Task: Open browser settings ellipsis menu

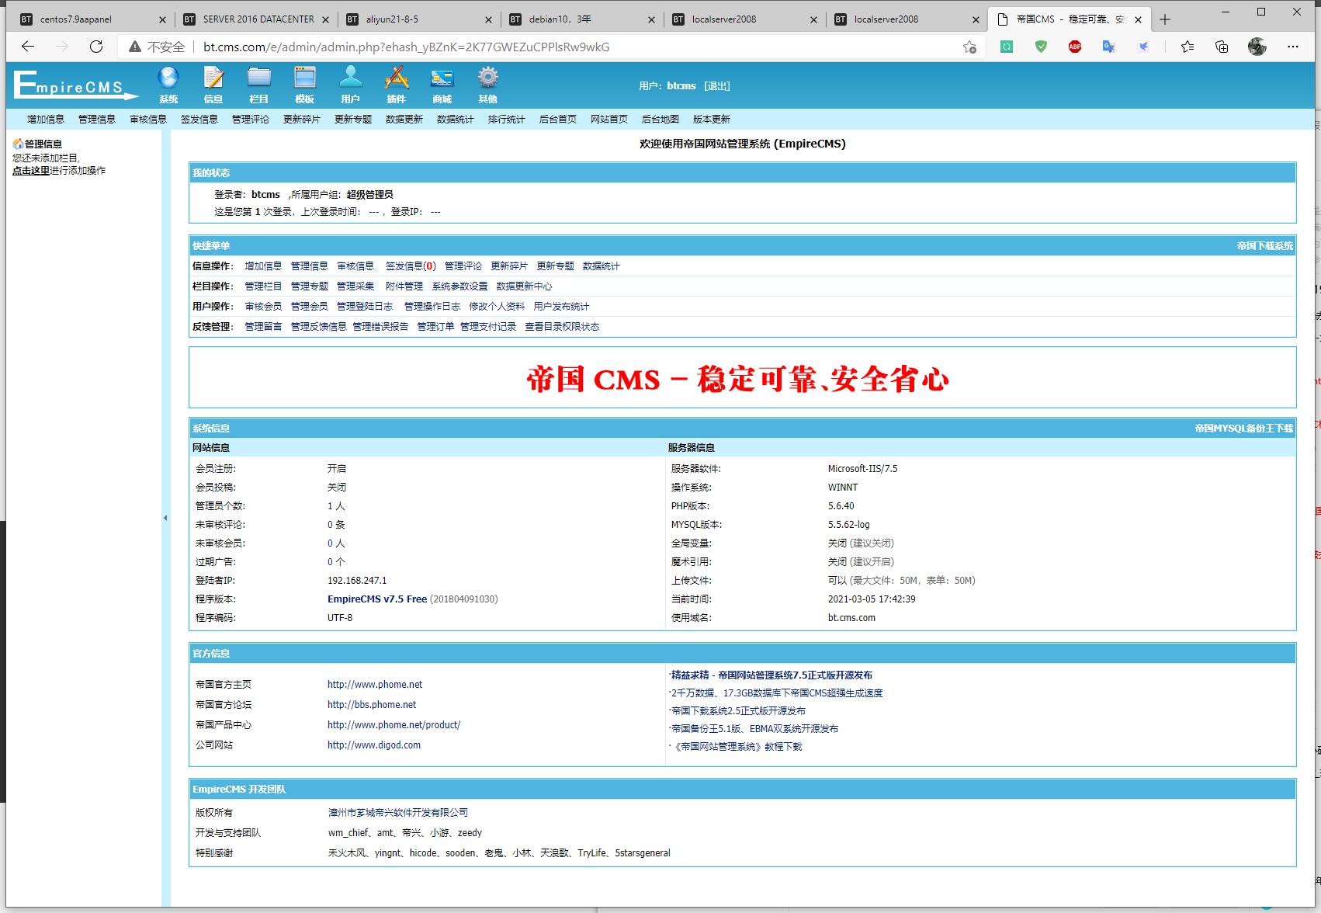Action: pos(1292,47)
